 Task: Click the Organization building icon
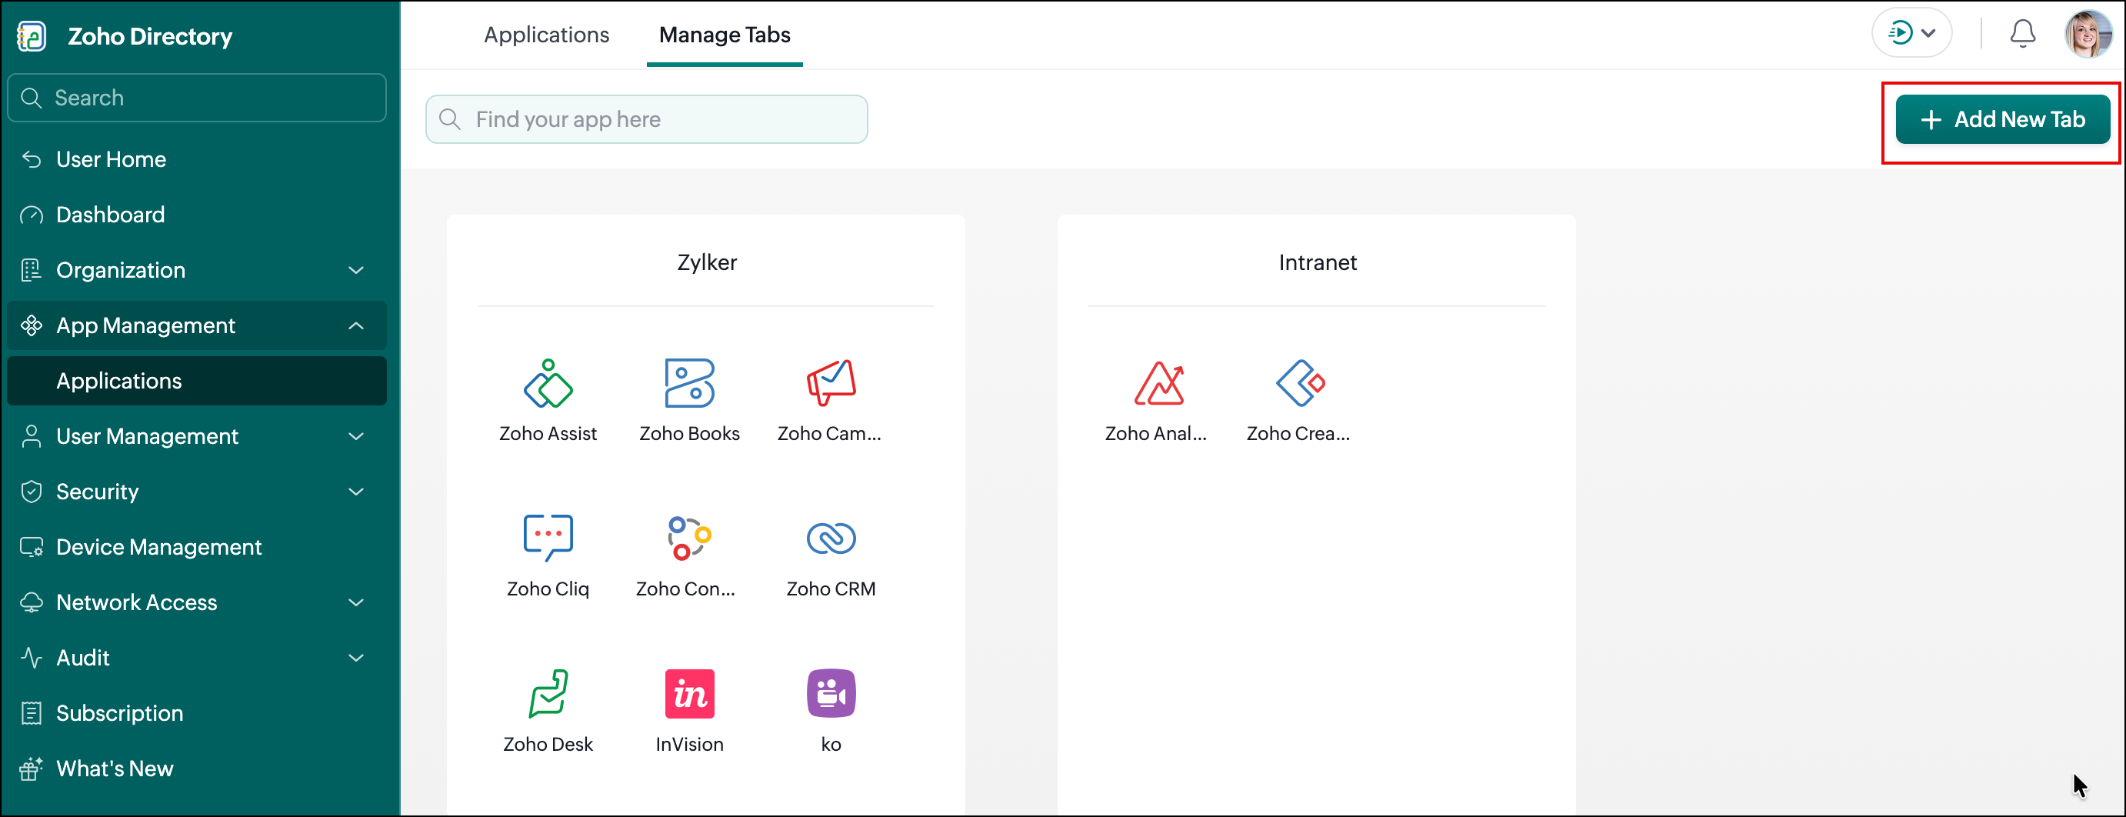click(x=32, y=270)
